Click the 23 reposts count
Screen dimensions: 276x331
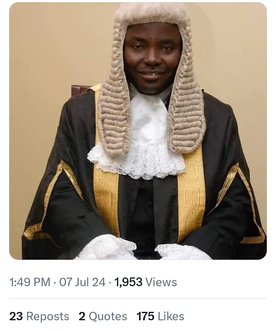pyautogui.click(x=16, y=316)
